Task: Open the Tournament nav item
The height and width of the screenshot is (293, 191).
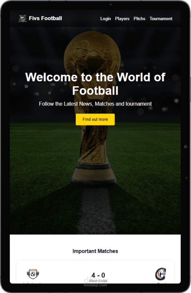Action: coord(161,19)
